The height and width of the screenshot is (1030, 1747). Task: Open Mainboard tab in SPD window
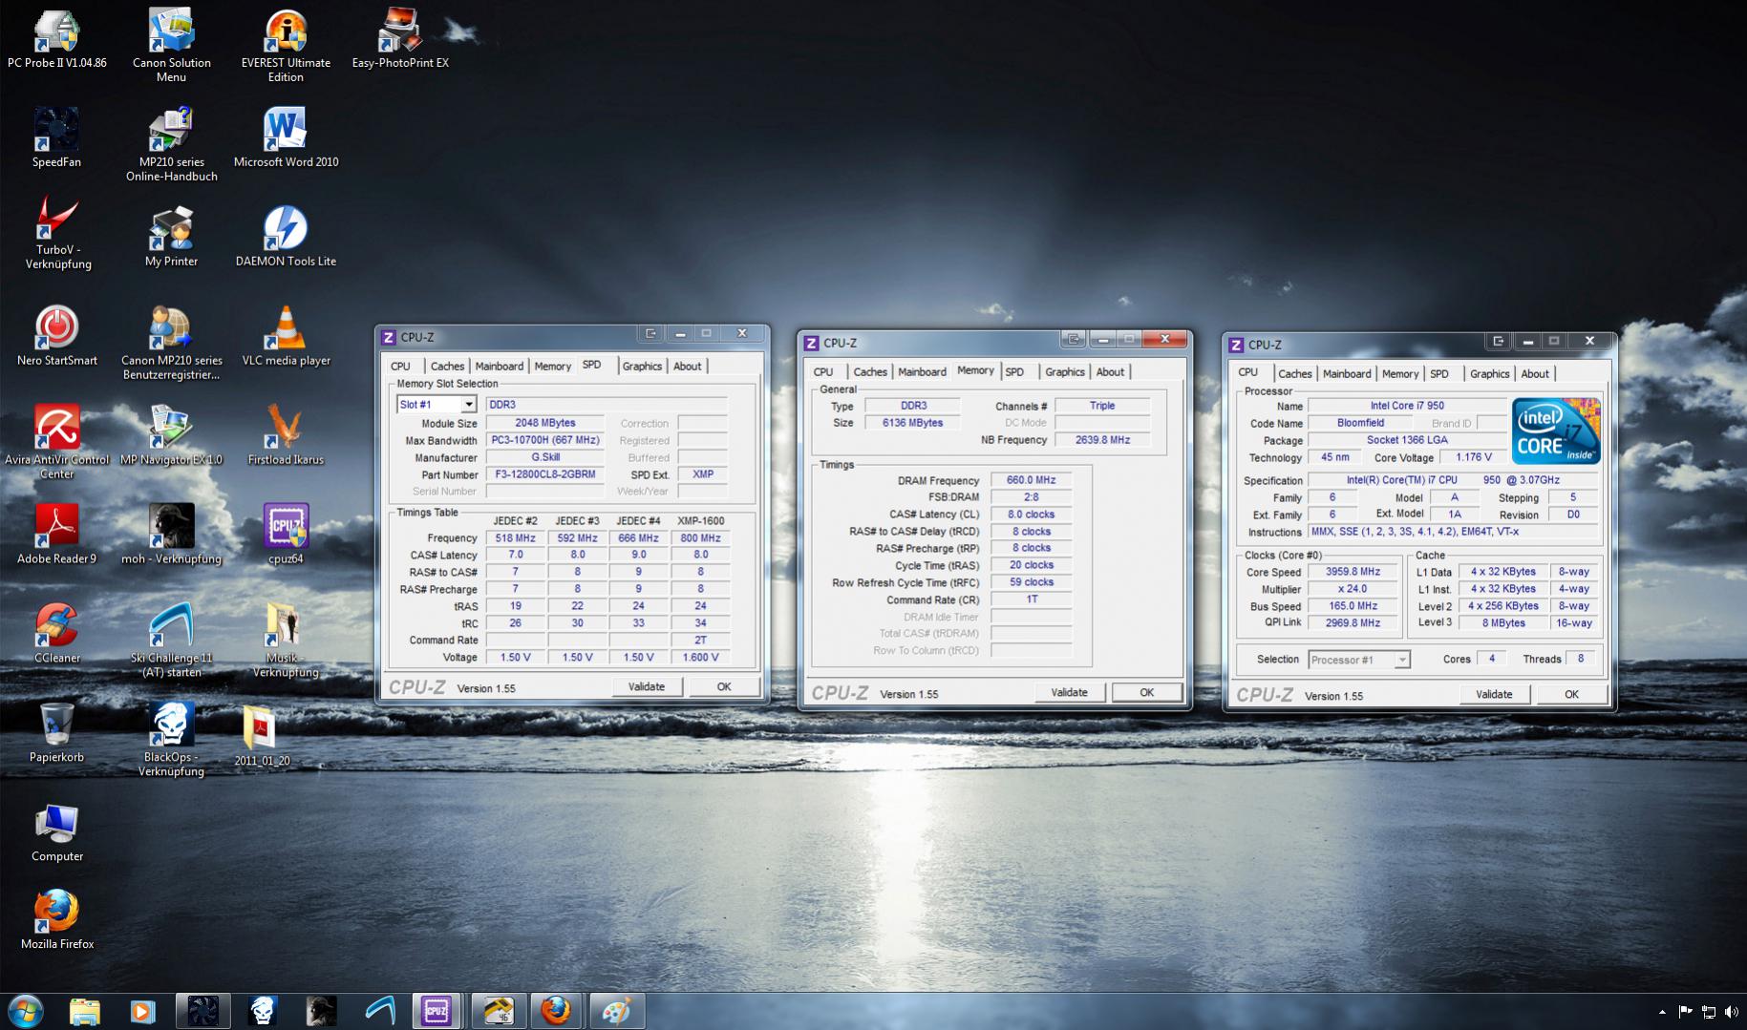click(x=499, y=366)
